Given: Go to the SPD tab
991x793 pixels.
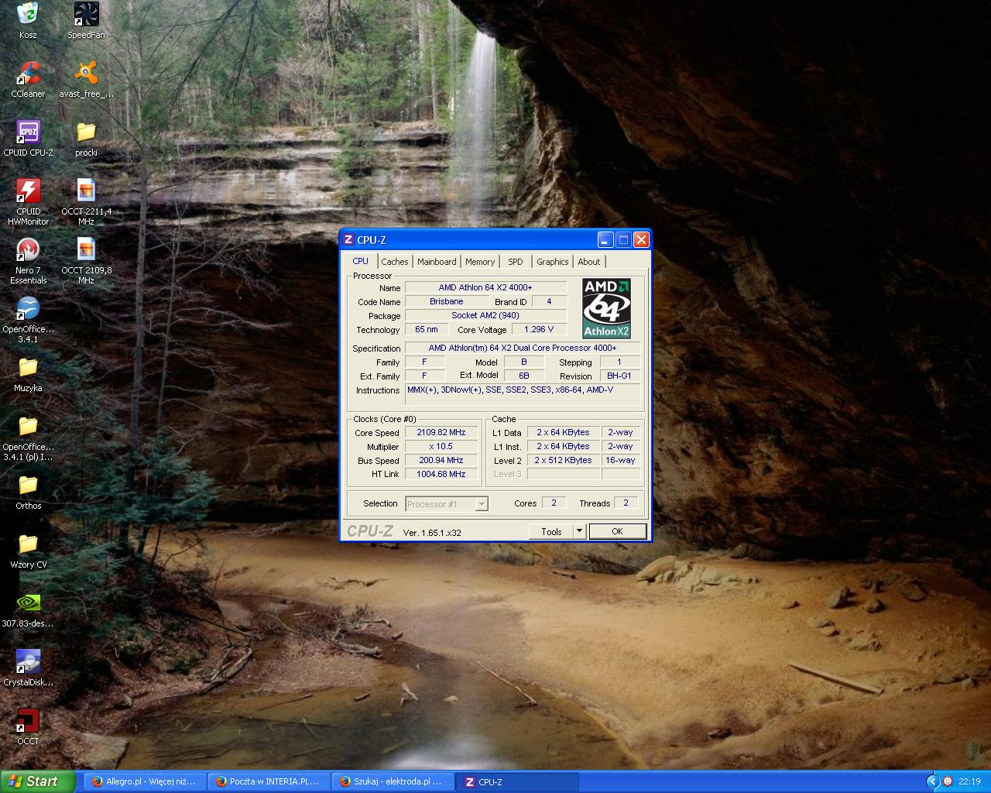Looking at the screenshot, I should tap(516, 262).
